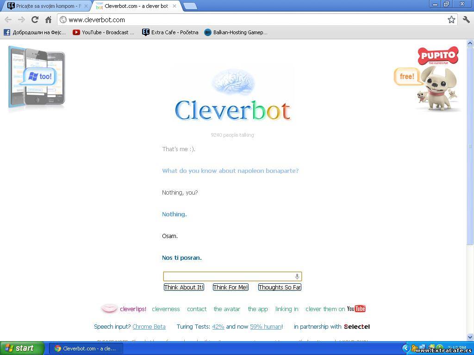Screen dimensions: 474x355
Task: Click the address bar showing www.cleverbot.com
Action: pos(257,19)
